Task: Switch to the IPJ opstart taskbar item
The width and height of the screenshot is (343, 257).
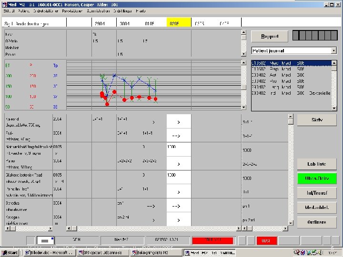Action: 103,253
